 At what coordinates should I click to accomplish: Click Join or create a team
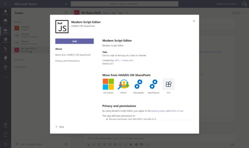pyautogui.click(x=29, y=144)
